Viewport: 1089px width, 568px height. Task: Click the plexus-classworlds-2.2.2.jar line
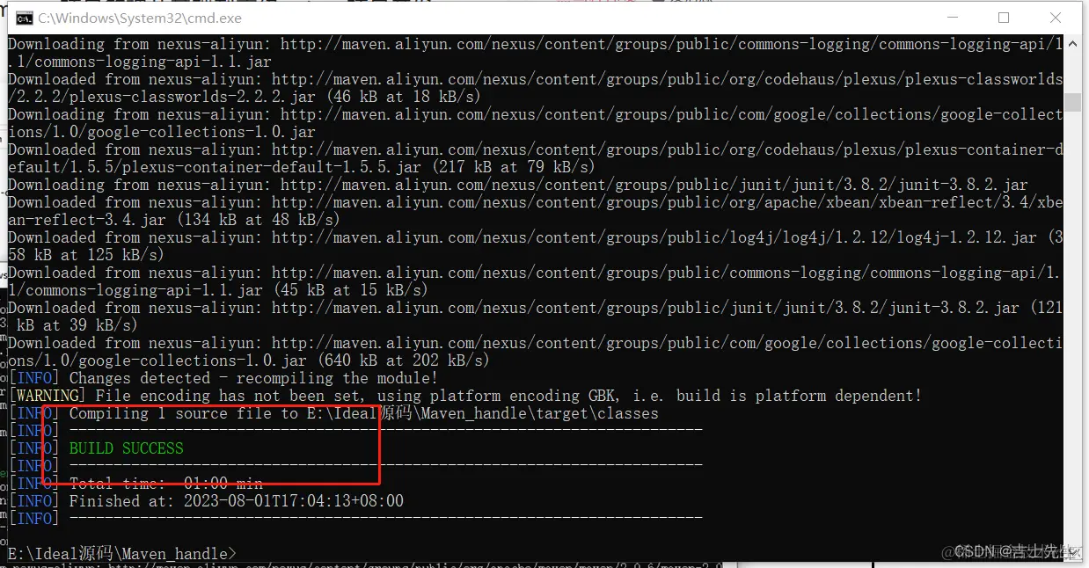point(536,88)
